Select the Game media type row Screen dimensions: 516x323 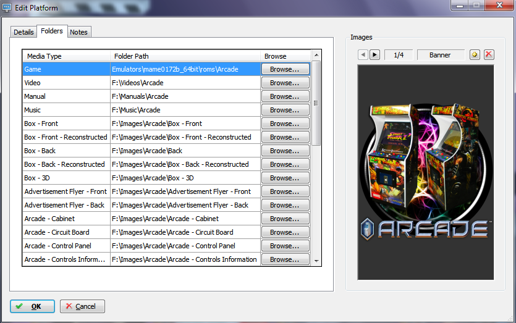pyautogui.click(x=67, y=69)
